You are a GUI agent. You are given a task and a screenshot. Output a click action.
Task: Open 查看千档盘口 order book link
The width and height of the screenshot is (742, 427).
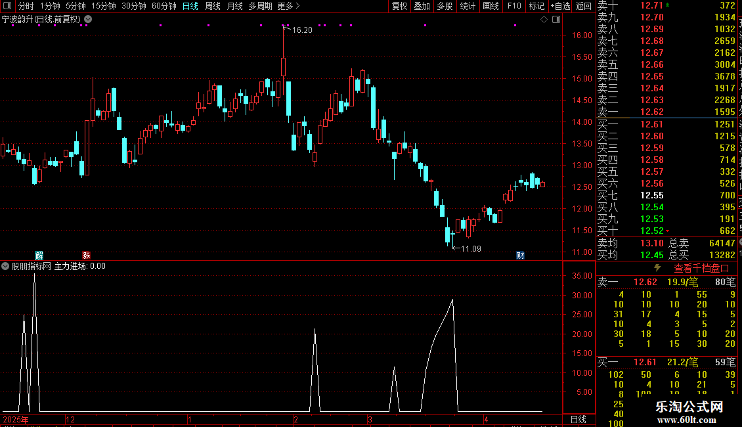[x=701, y=269]
